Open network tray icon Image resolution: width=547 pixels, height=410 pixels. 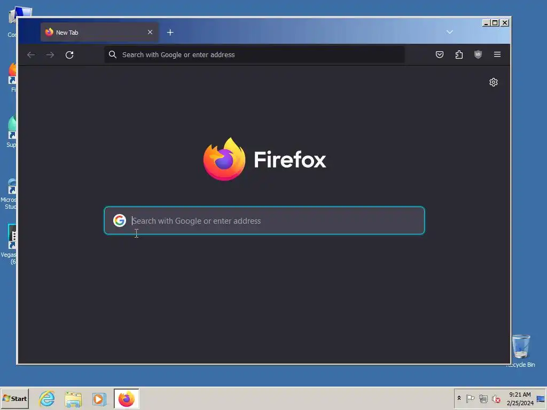pos(483,398)
